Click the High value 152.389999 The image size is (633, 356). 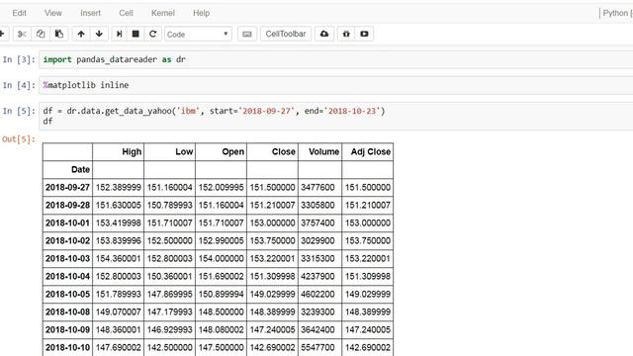point(119,187)
